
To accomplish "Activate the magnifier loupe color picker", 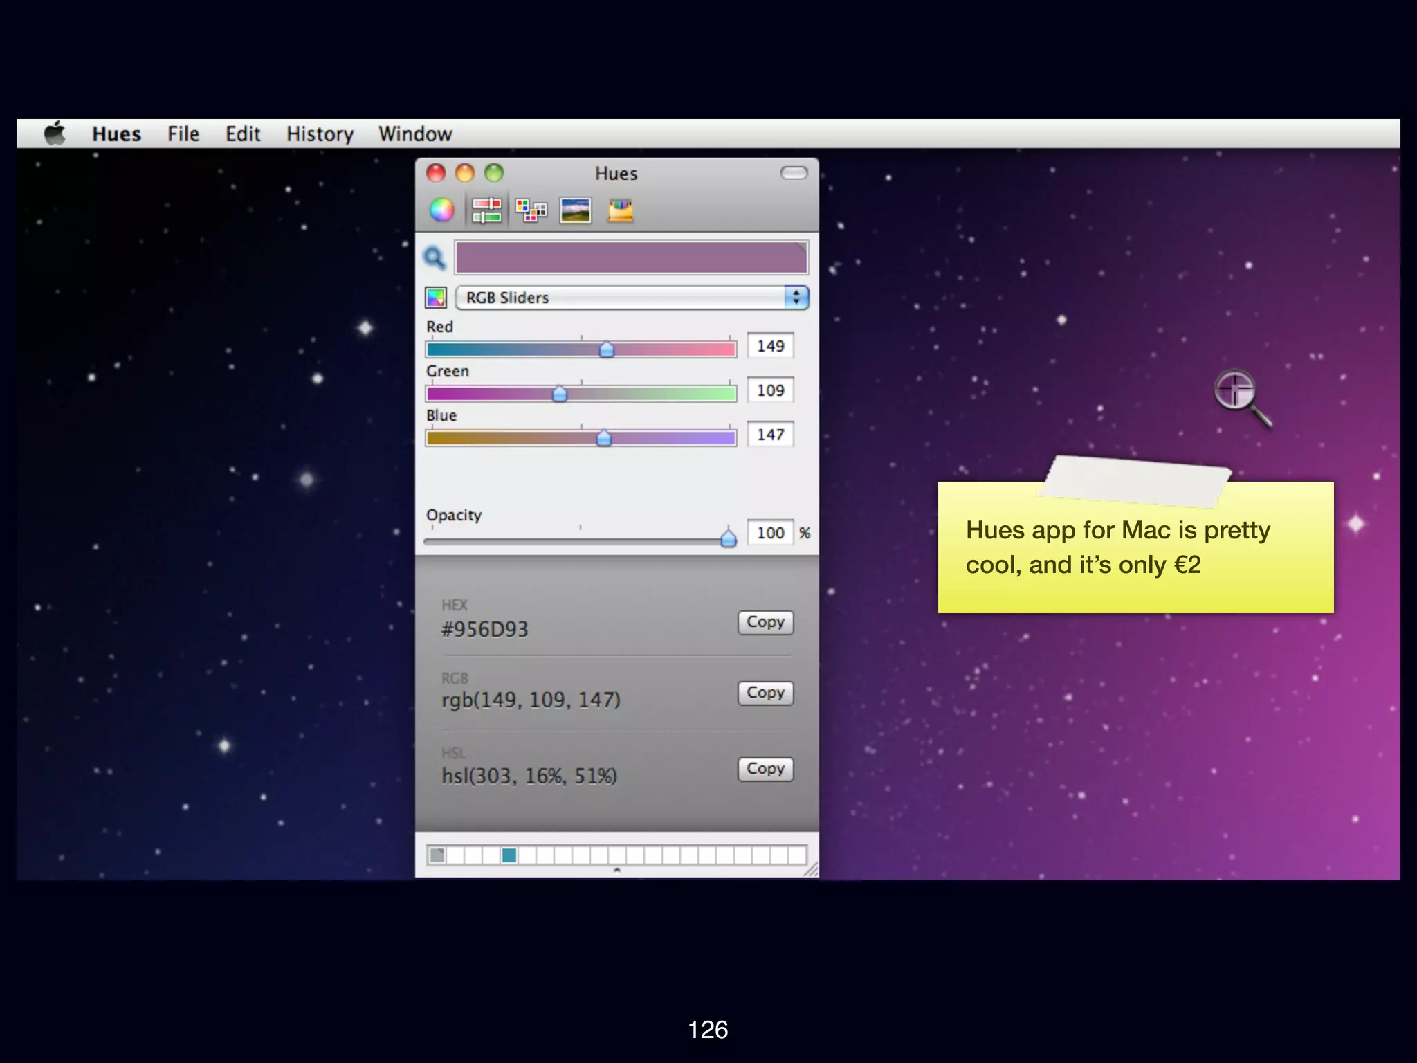I will (435, 258).
